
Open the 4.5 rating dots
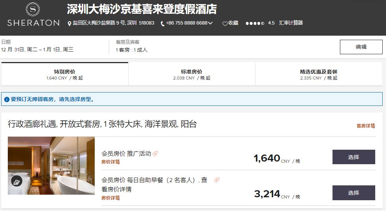tap(255, 23)
